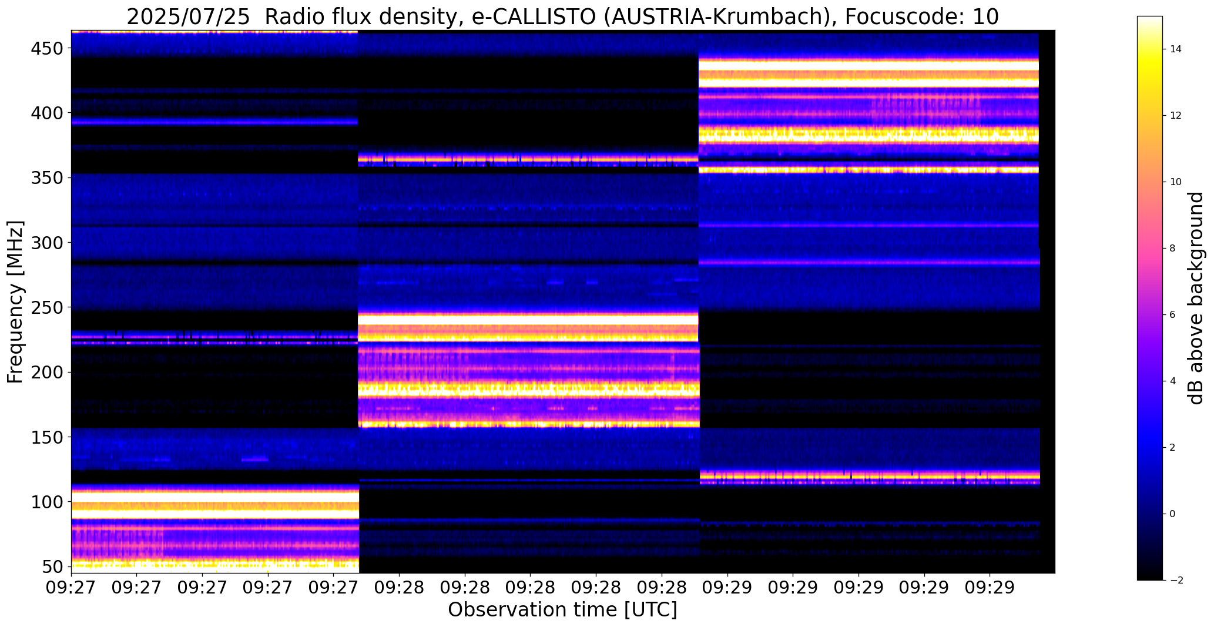Click inside the radio spectrogram plot area
Image resolution: width=1214 pixels, height=627 pixels.
[563, 301]
